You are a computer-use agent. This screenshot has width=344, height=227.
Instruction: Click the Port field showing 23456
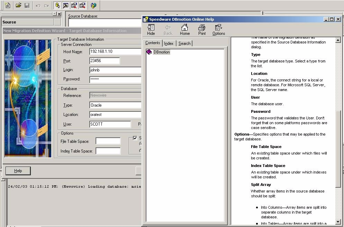(x=105, y=61)
